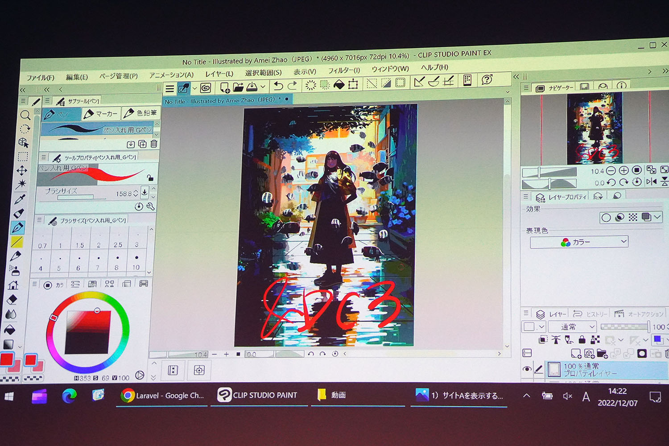Screen dimensions: 669x446
Task: Zoom out in the Navigator panel
Action: (611, 170)
